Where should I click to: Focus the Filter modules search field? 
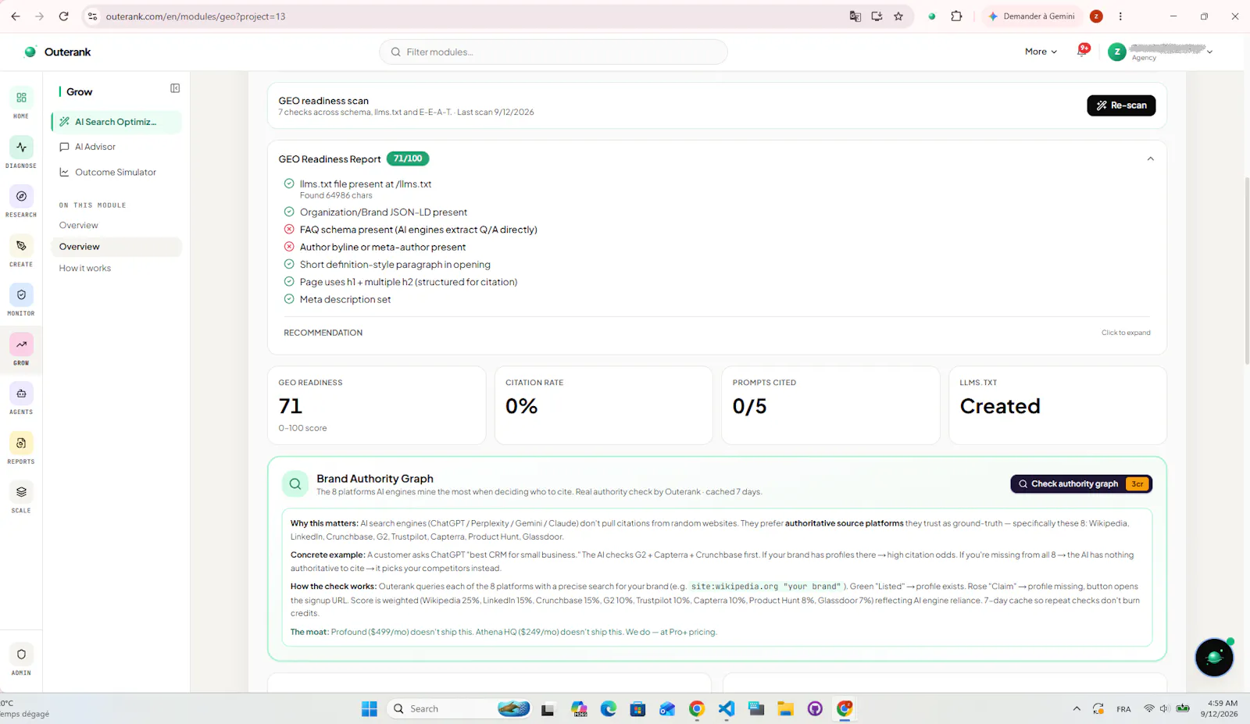(553, 52)
